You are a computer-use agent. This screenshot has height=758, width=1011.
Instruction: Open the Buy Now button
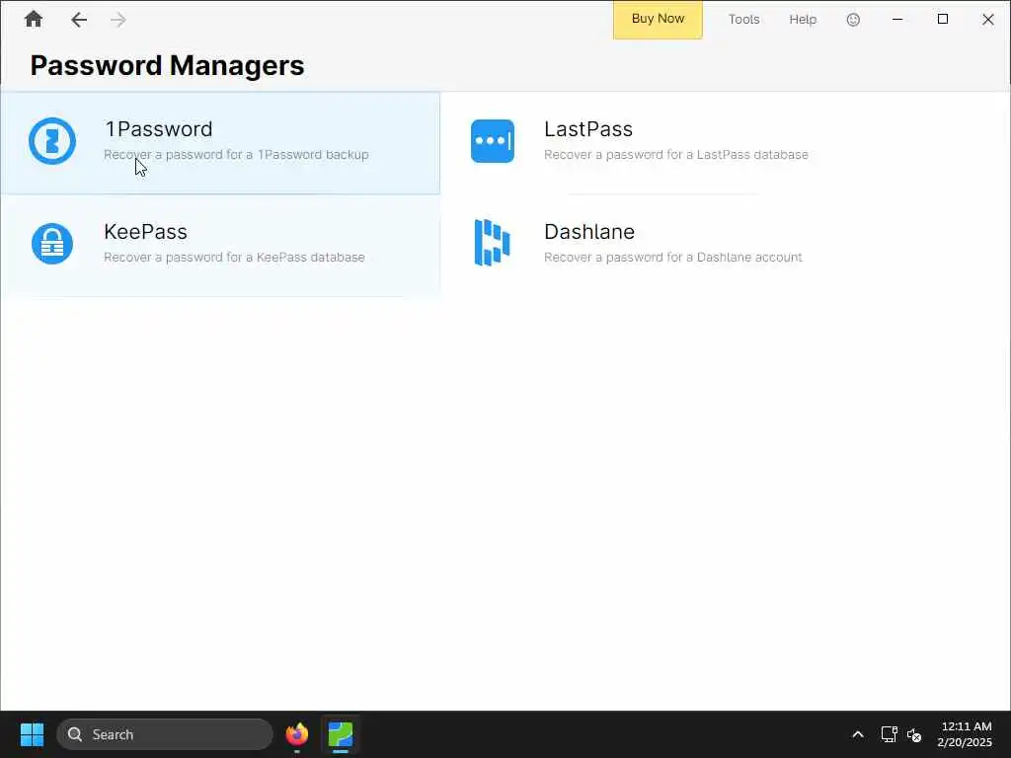click(x=658, y=20)
